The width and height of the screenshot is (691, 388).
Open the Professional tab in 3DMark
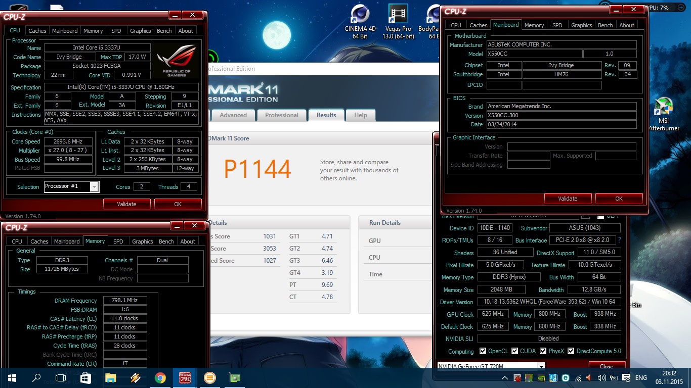[282, 115]
